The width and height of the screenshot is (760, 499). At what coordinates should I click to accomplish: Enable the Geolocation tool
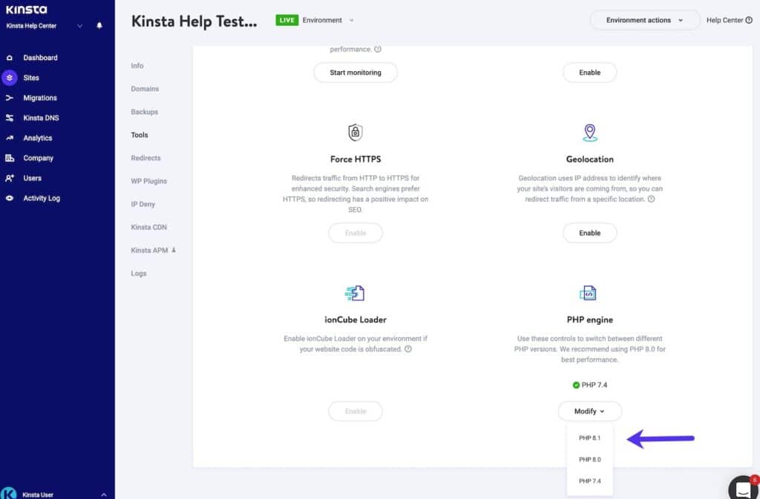[589, 233]
